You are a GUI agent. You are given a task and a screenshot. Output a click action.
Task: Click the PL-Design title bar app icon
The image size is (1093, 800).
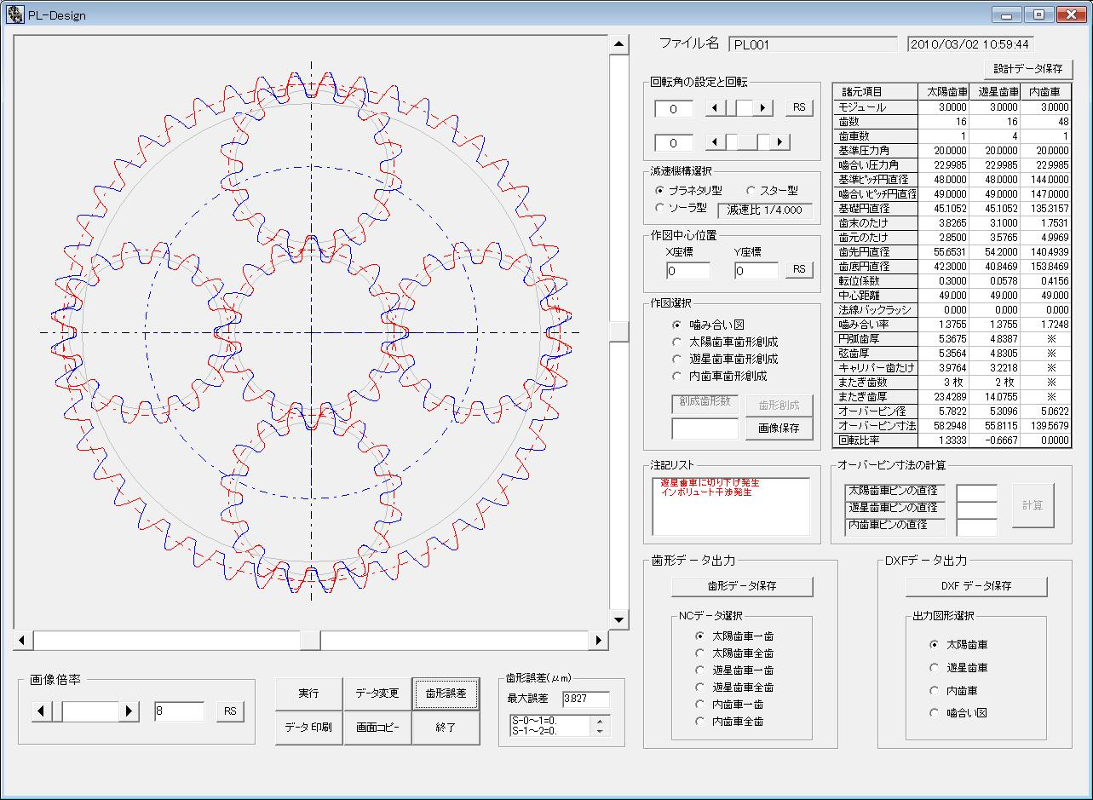click(x=14, y=14)
